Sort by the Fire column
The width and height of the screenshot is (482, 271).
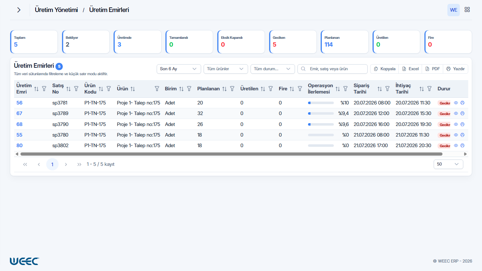pos(292,89)
